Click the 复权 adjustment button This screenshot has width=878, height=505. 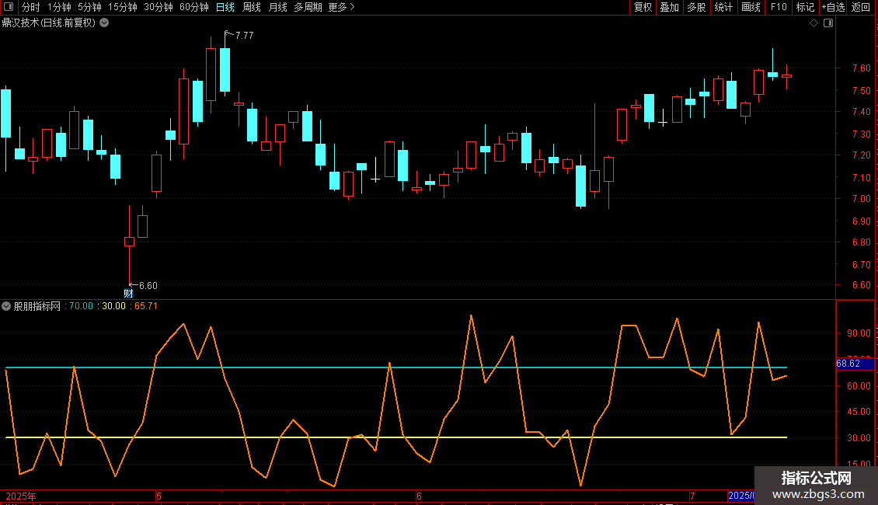(643, 7)
